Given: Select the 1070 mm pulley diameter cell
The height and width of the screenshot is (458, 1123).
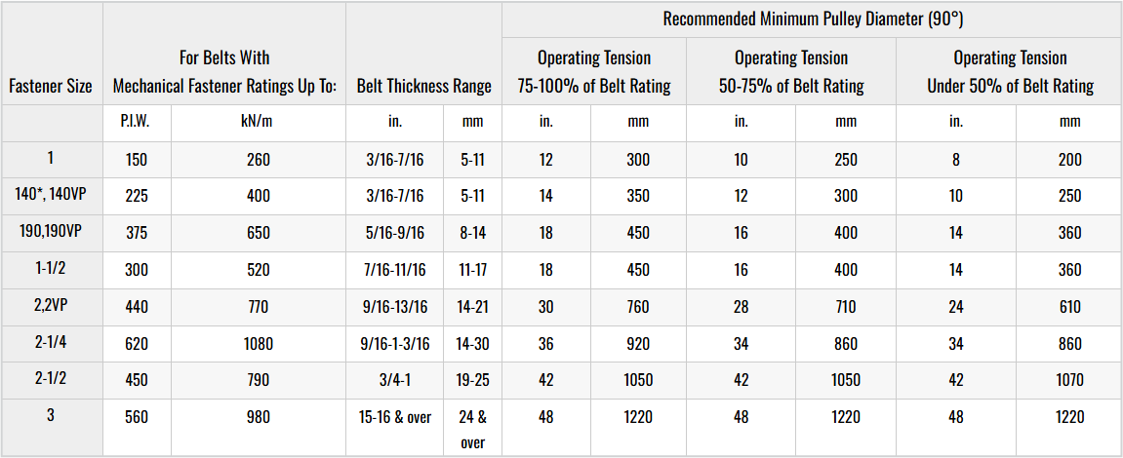Looking at the screenshot, I should tap(1069, 380).
